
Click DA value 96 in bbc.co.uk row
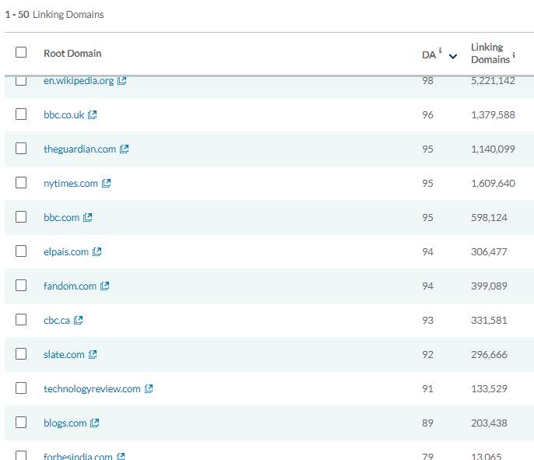428,114
